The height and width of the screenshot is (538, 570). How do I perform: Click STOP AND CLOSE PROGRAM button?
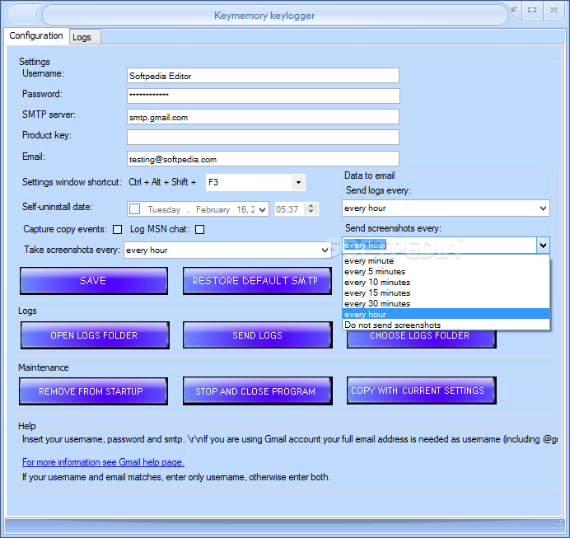click(x=257, y=391)
